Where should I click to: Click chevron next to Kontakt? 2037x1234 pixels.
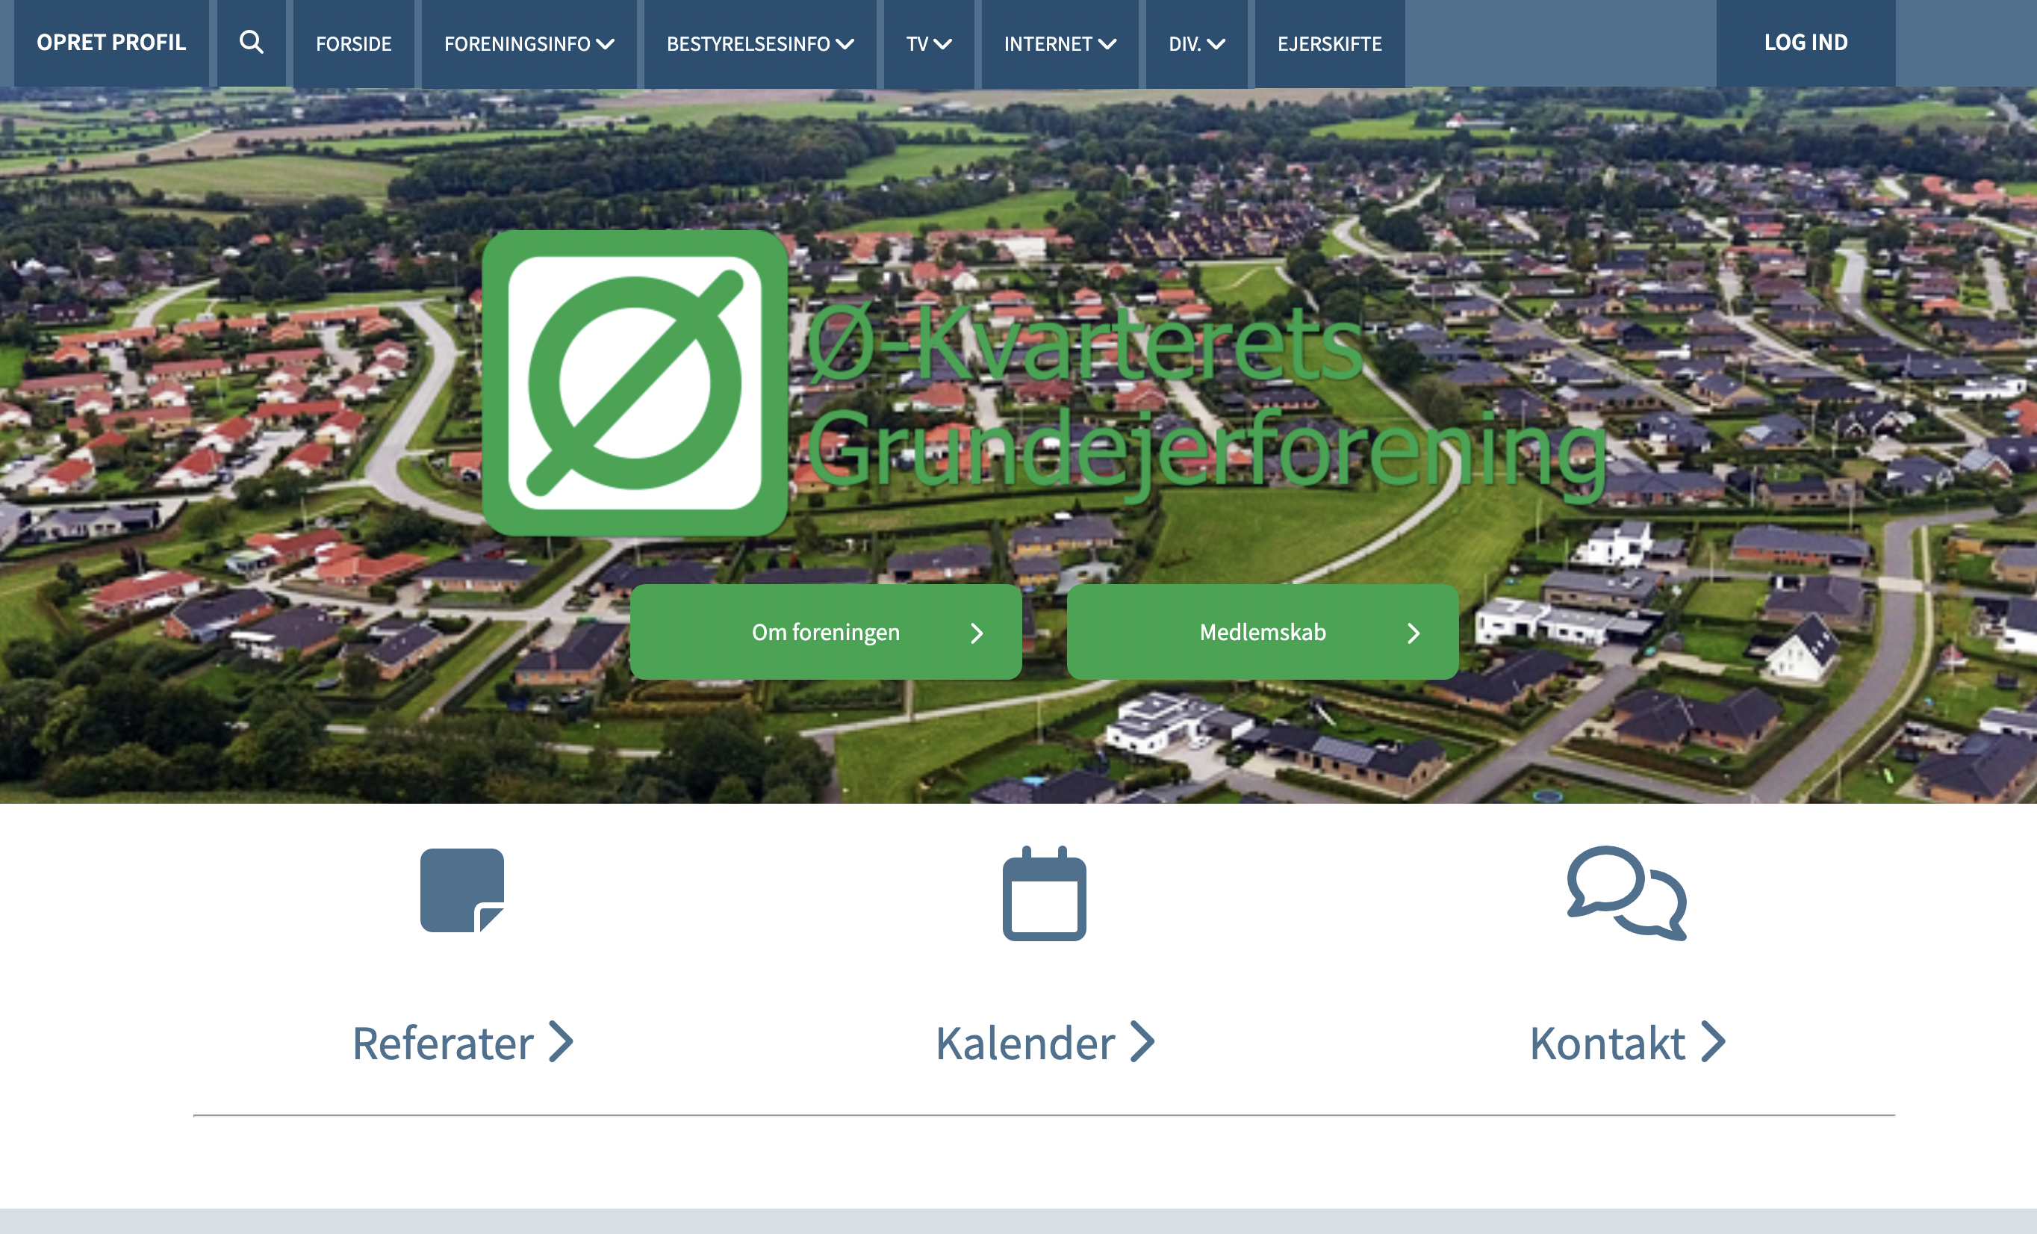(1713, 1042)
